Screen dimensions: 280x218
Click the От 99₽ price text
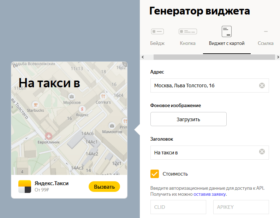click(x=42, y=190)
